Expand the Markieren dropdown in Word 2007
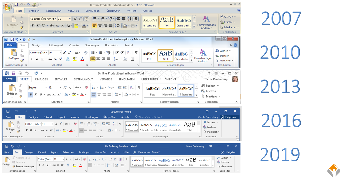 pyautogui.click(x=238, y=27)
